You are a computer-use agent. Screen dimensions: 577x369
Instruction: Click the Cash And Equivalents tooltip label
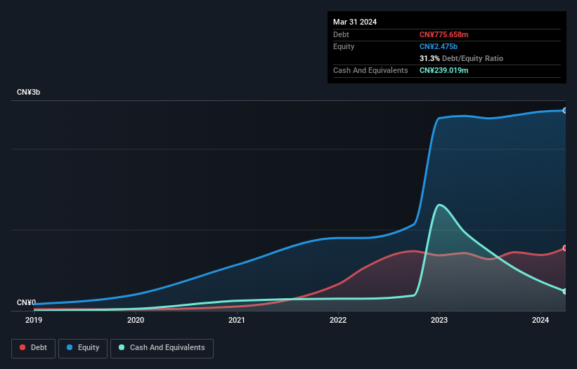point(370,70)
